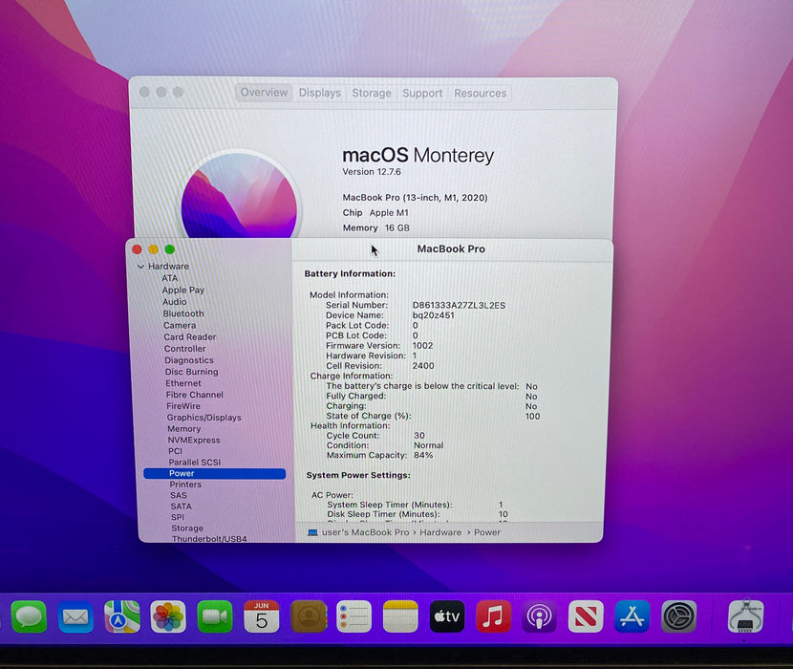The image size is (793, 669).
Task: Open the Photos app icon
Action: pos(168,616)
